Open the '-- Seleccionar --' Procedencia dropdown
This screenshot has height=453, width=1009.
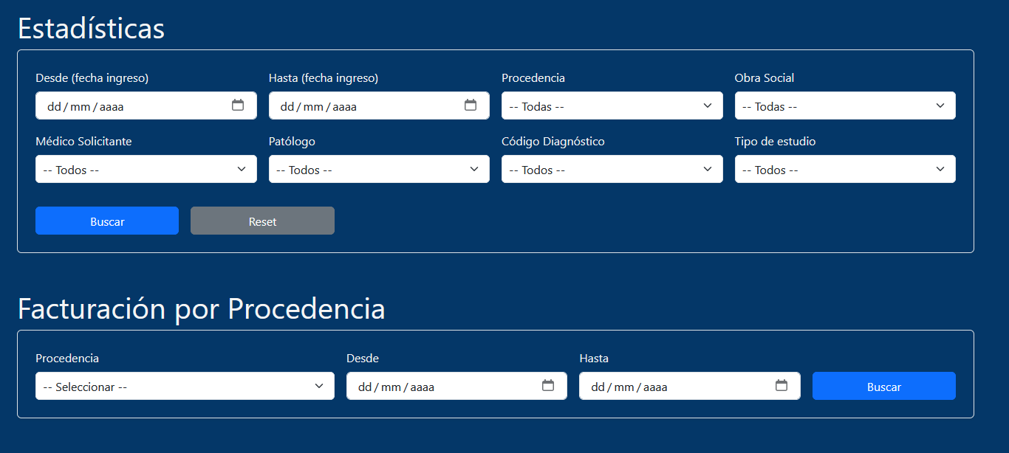point(185,386)
